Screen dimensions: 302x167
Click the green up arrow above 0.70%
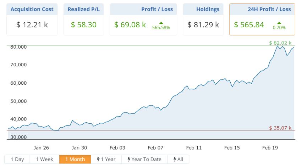click(x=279, y=23)
